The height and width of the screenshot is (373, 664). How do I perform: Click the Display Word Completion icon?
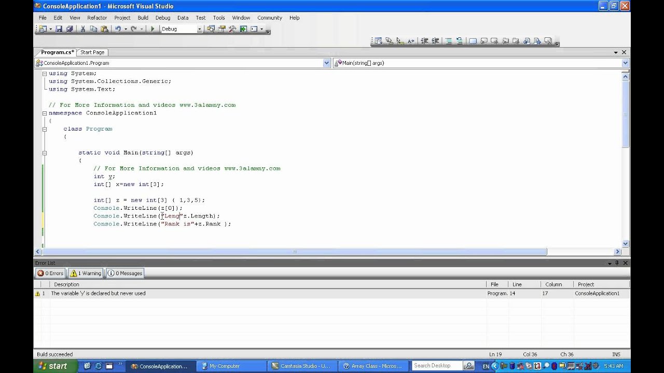[x=411, y=41]
